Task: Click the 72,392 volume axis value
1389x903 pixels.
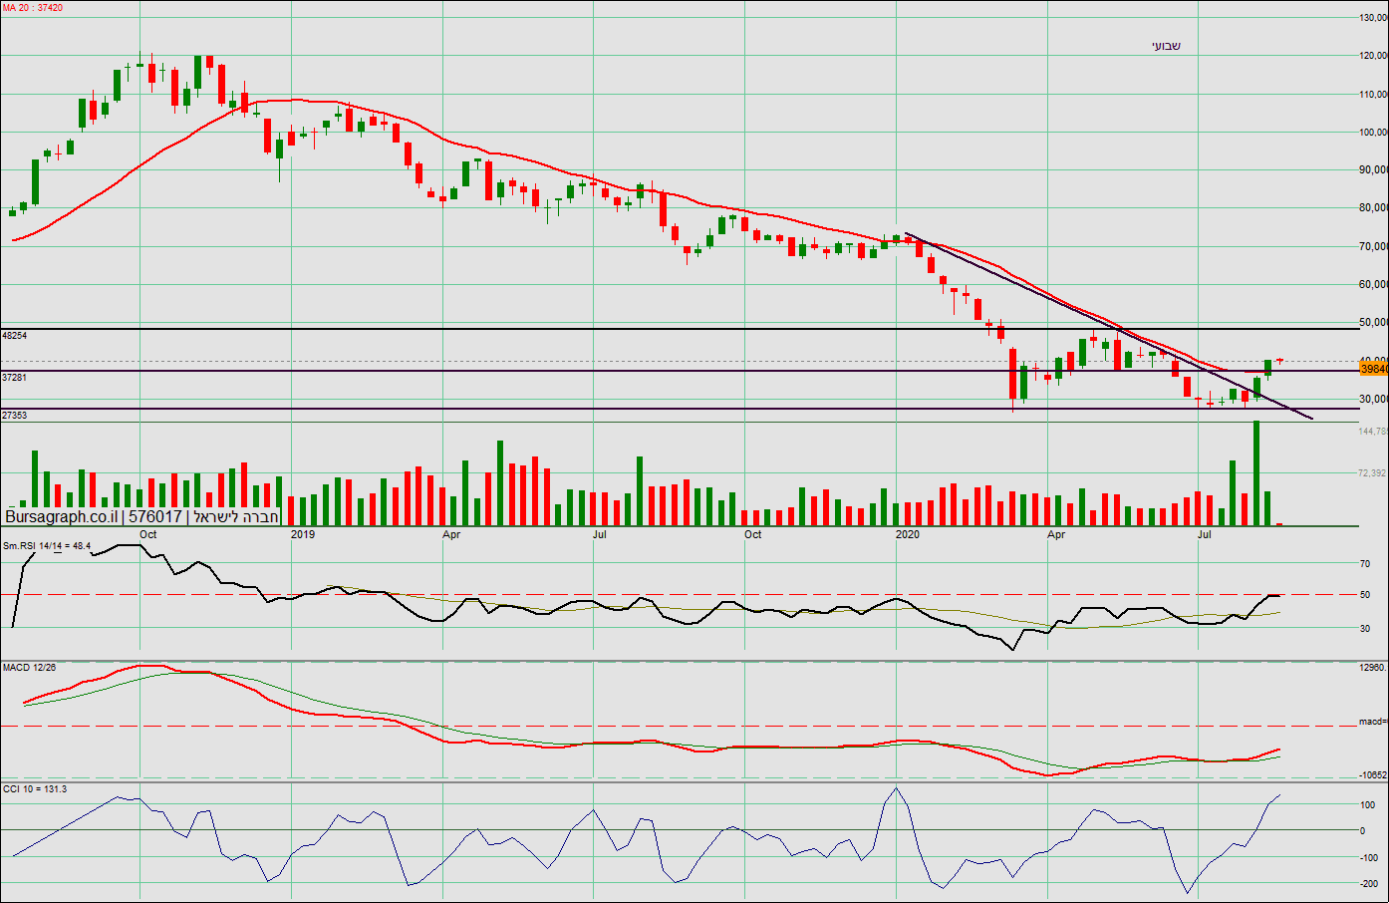Action: point(1374,473)
